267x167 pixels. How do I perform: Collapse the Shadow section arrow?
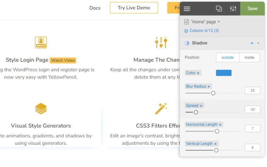click(x=258, y=43)
